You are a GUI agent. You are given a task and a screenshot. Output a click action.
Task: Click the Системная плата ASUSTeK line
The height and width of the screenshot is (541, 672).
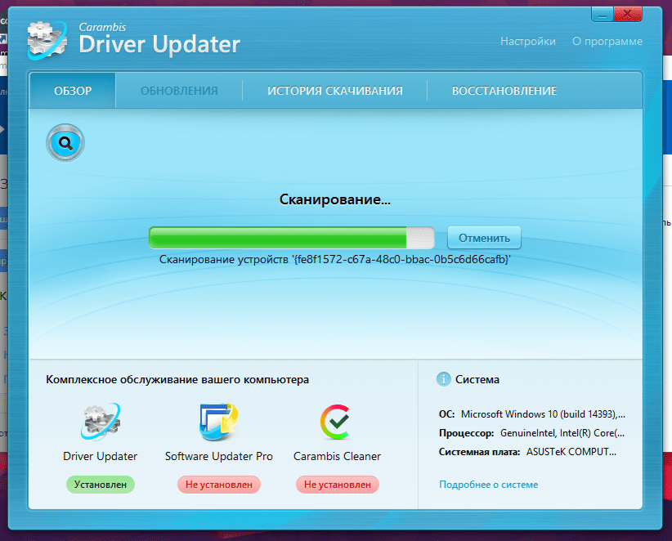(527, 452)
